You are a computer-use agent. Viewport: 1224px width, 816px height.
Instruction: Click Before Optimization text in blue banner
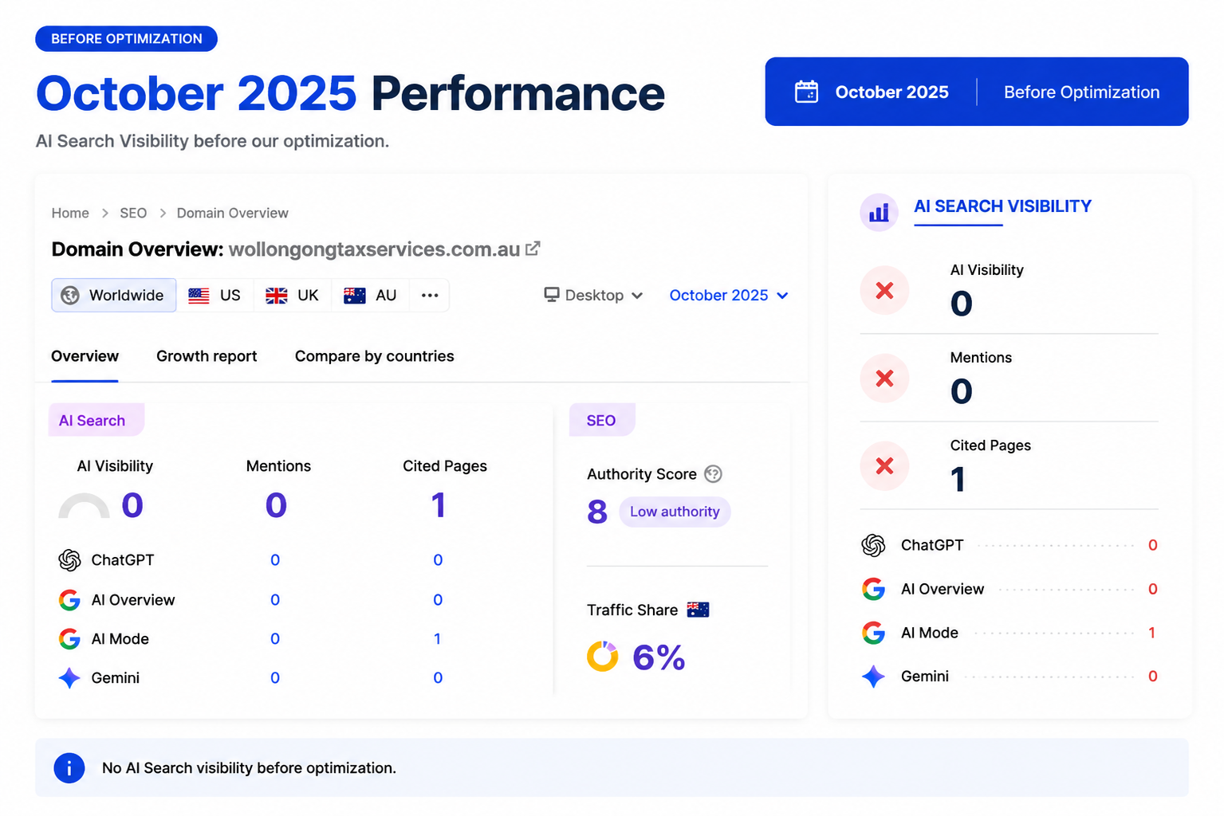[1081, 92]
